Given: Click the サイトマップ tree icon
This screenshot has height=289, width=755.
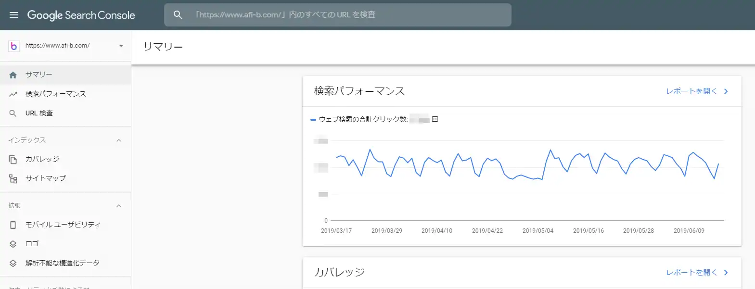Looking at the screenshot, I should click(x=13, y=179).
